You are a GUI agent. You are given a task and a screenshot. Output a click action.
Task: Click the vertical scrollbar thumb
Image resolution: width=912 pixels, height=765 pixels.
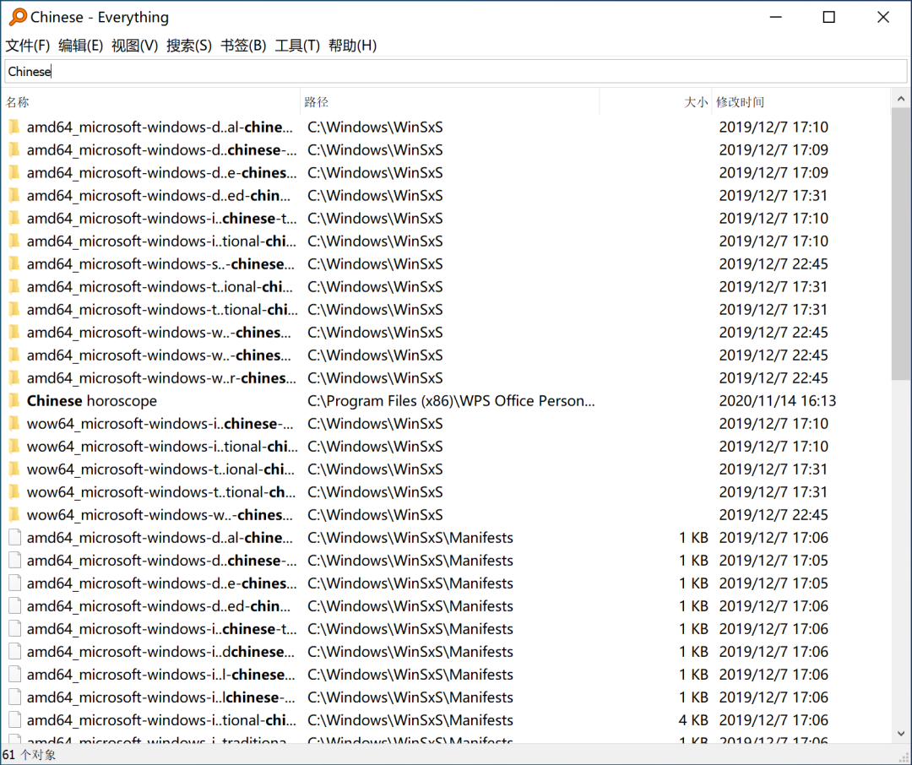click(900, 244)
